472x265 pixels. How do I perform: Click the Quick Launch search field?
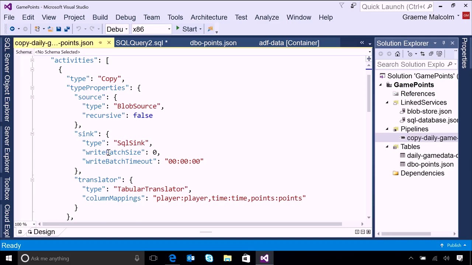pos(397,7)
